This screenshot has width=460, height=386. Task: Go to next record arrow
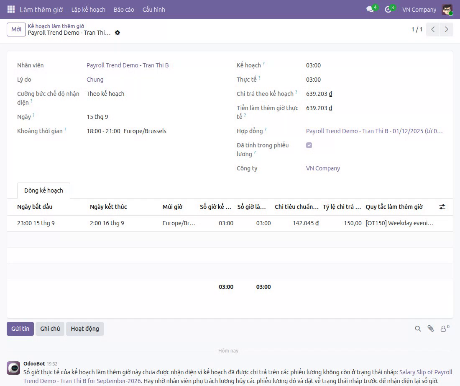(446, 29)
